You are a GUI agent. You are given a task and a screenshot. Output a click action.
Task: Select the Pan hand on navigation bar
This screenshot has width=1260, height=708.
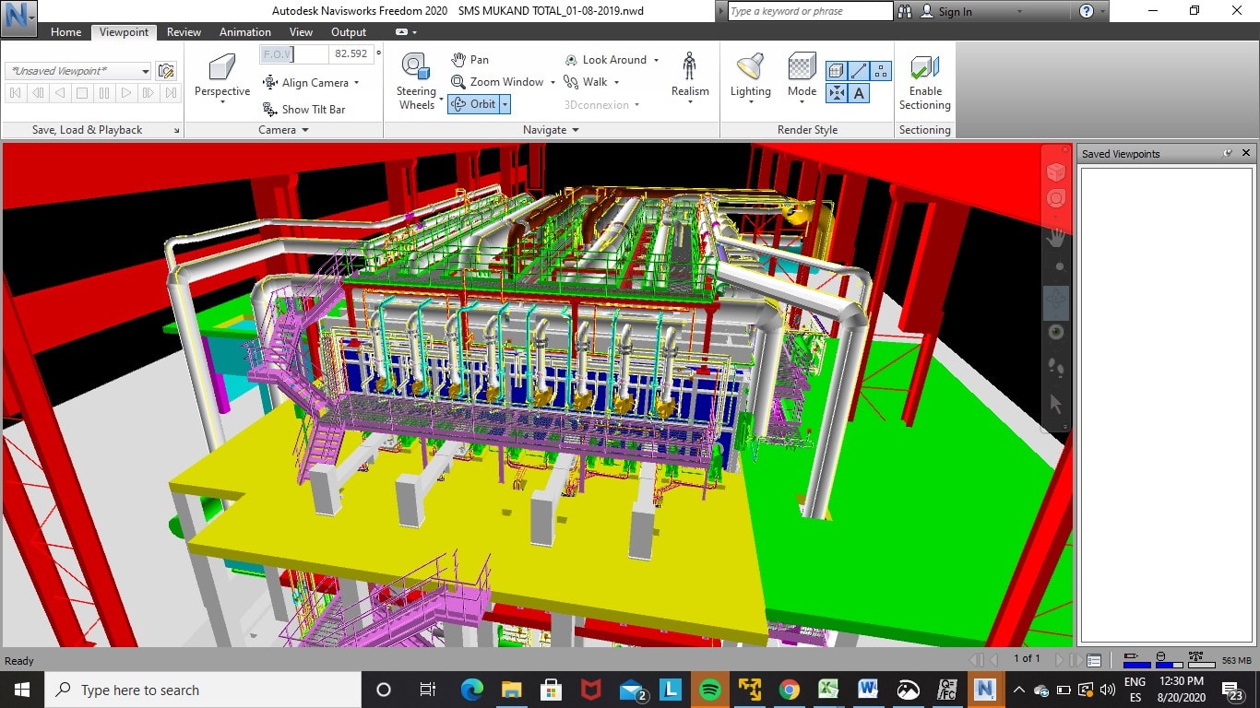click(1056, 237)
